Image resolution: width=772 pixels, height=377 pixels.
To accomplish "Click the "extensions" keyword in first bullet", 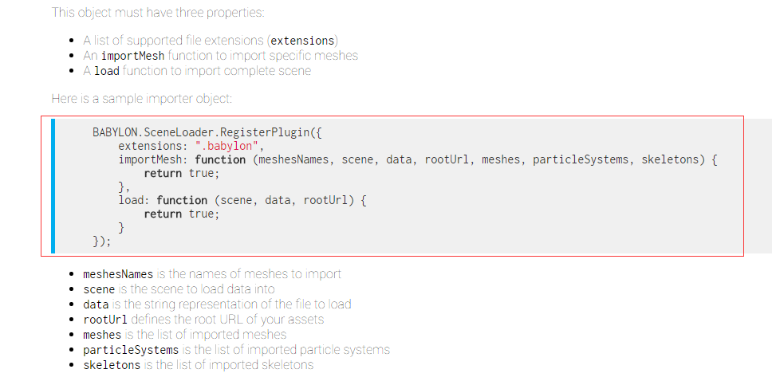I will (x=303, y=41).
